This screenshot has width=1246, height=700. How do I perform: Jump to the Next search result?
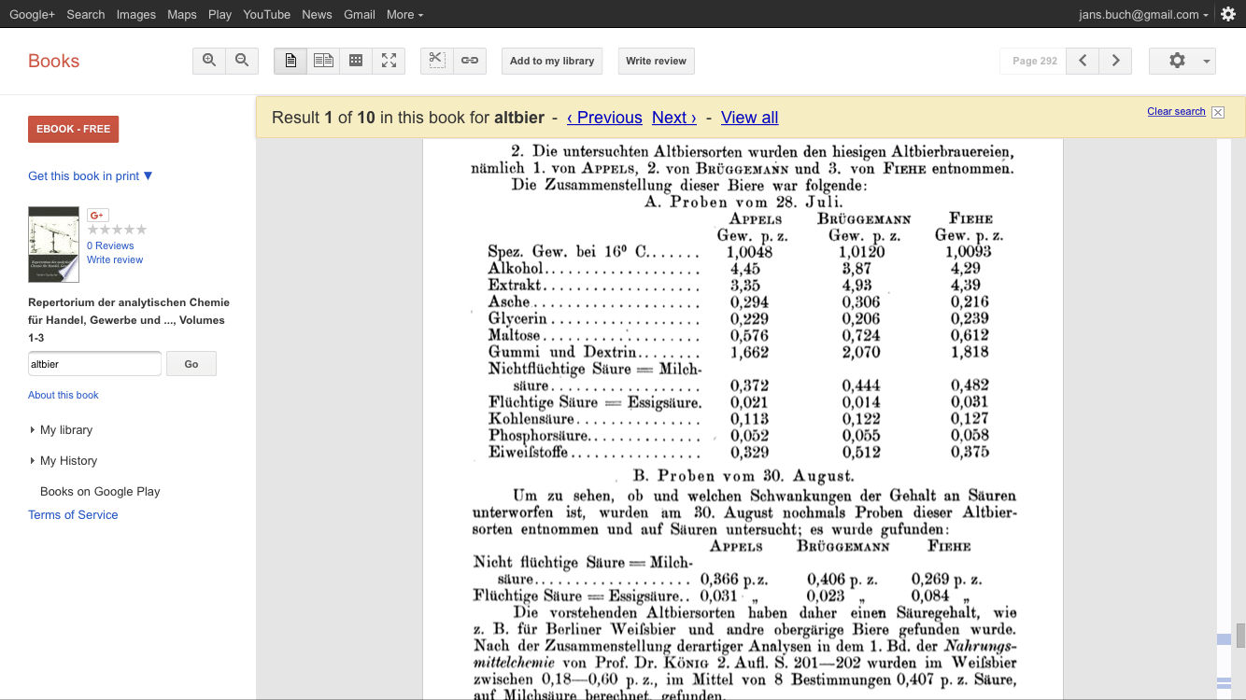tap(673, 118)
